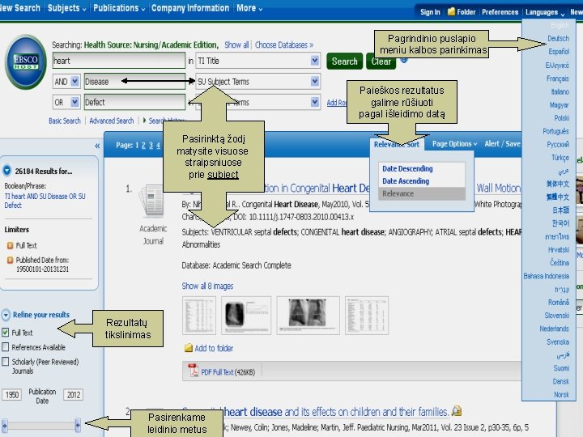
Task: Remove the Full Text limiter
Action: [10, 245]
